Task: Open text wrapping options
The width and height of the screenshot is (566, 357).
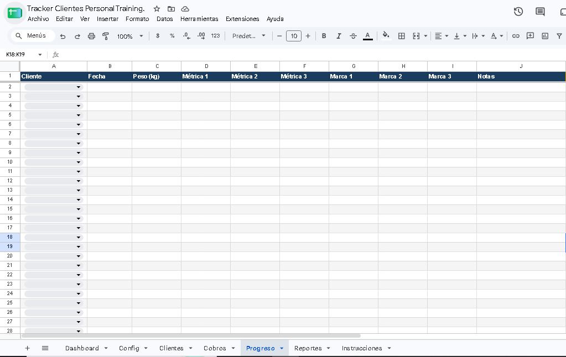Action: click(x=478, y=36)
